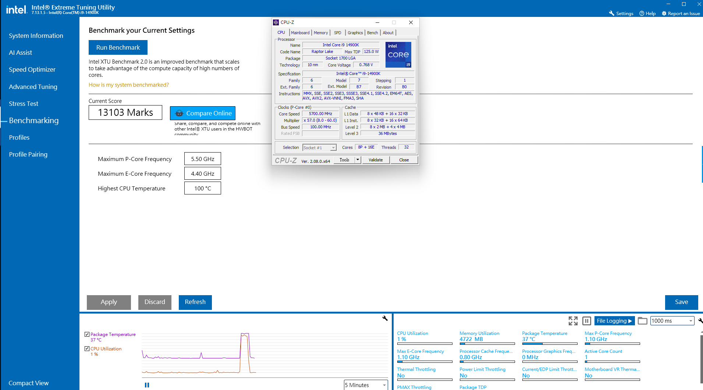Viewport: 703px width, 390px height.
Task: Click the Discard button
Action: click(155, 302)
